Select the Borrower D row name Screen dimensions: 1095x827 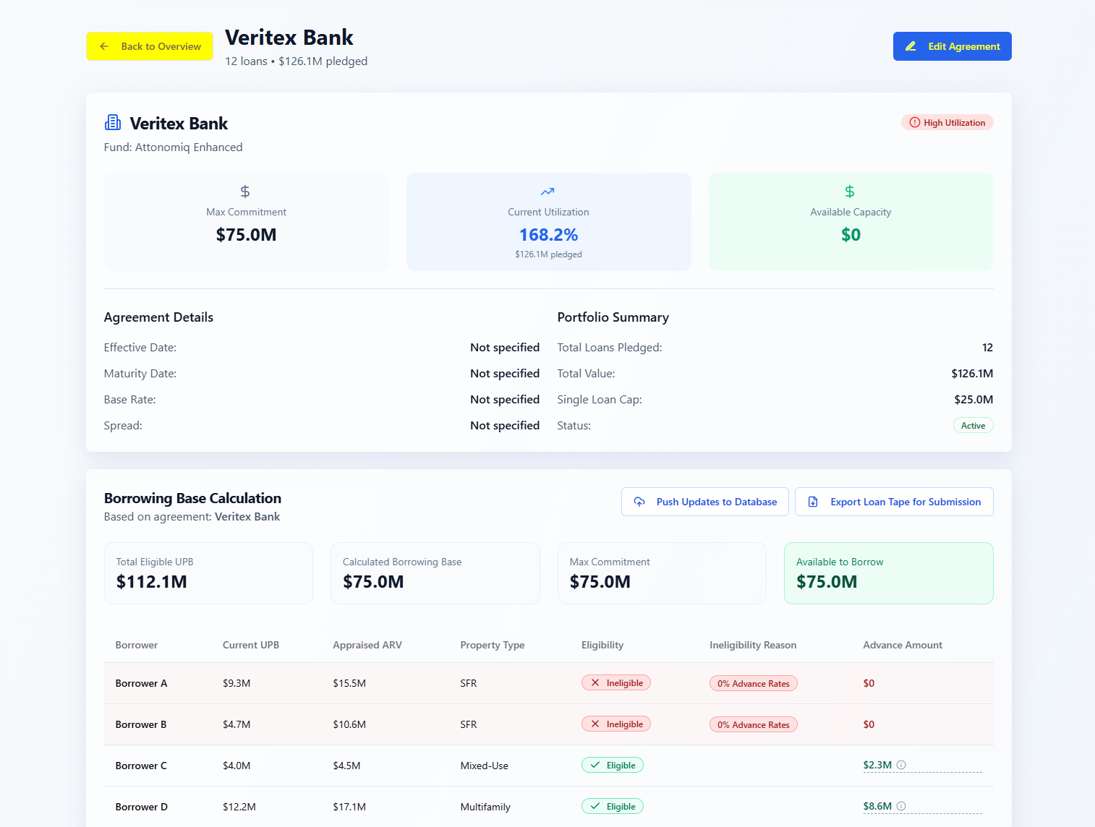[142, 807]
